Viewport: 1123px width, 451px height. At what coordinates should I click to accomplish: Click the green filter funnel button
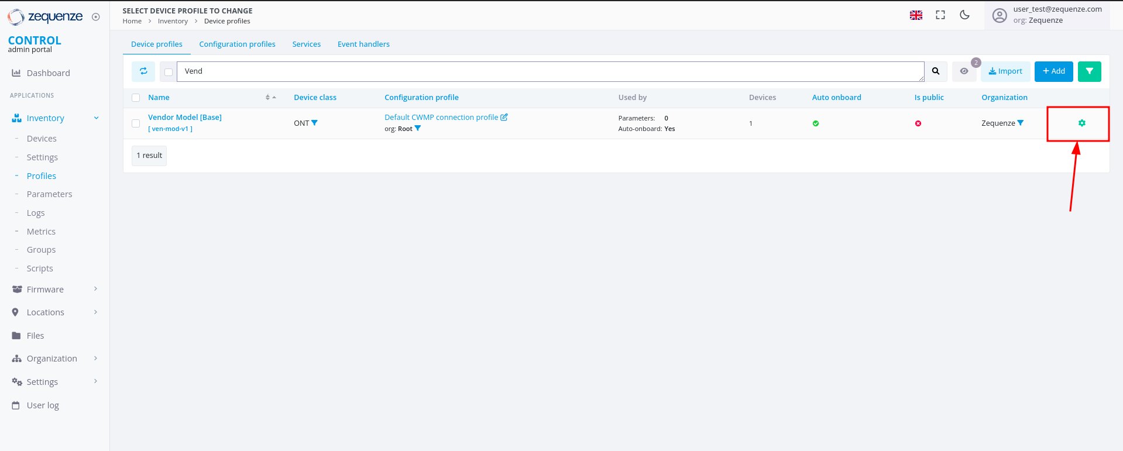pos(1089,71)
